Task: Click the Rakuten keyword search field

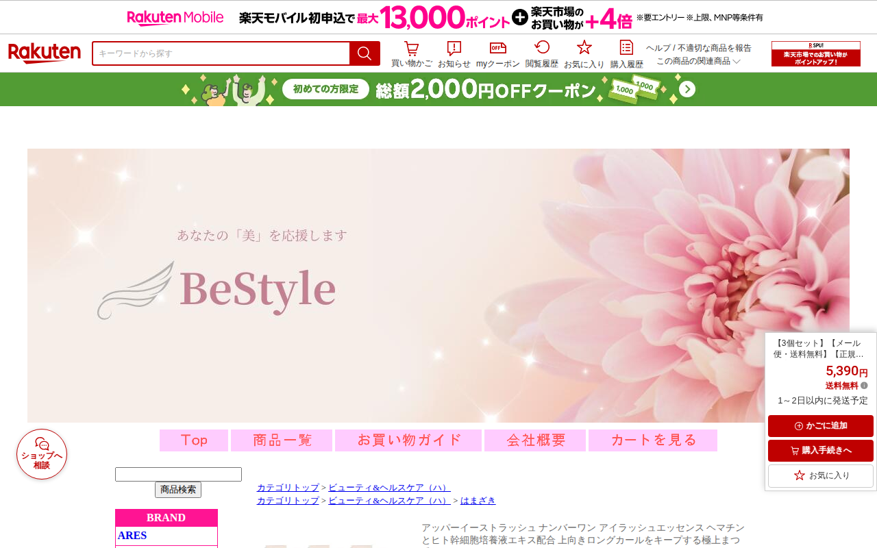Action: (221, 53)
